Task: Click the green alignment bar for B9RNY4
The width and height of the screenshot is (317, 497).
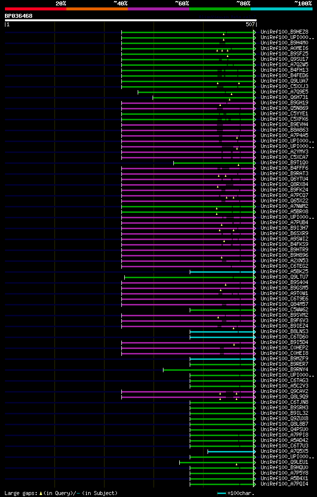Action: [x=208, y=370]
